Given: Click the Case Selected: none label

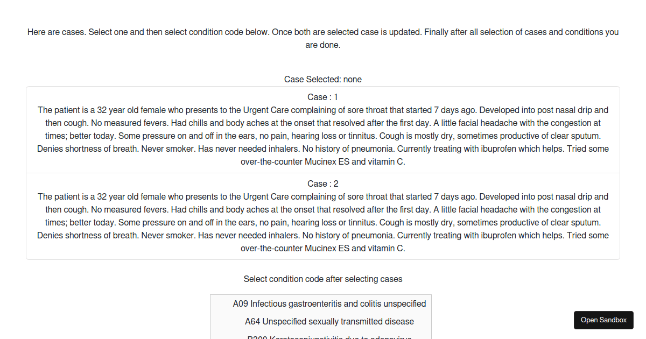Looking at the screenshot, I should [x=323, y=79].
